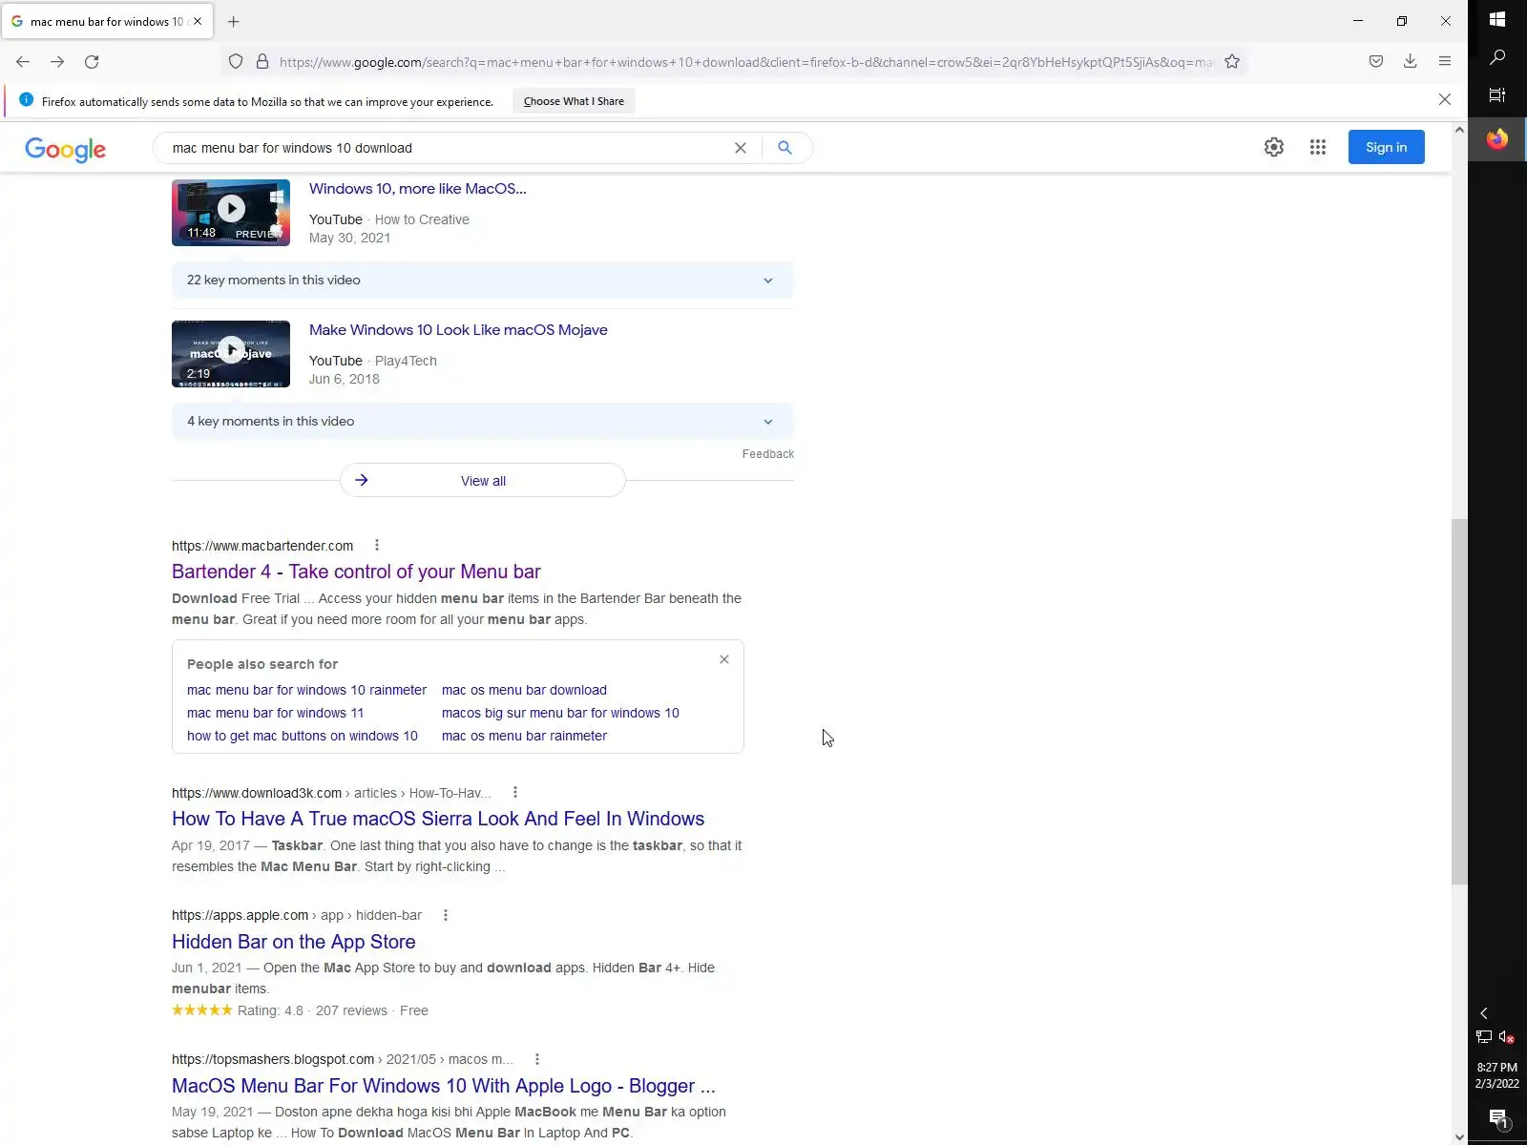Send Feedback on video results
The width and height of the screenshot is (1527, 1145).
768,454
